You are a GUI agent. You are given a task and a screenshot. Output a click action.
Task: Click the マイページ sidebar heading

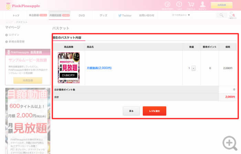tap(13, 27)
